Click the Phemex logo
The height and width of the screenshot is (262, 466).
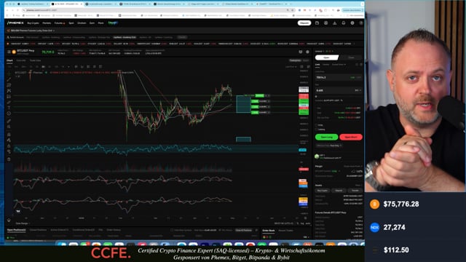pyautogui.click(x=15, y=23)
